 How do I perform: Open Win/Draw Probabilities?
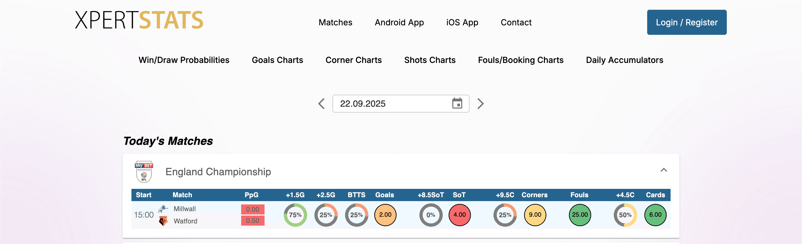[184, 60]
